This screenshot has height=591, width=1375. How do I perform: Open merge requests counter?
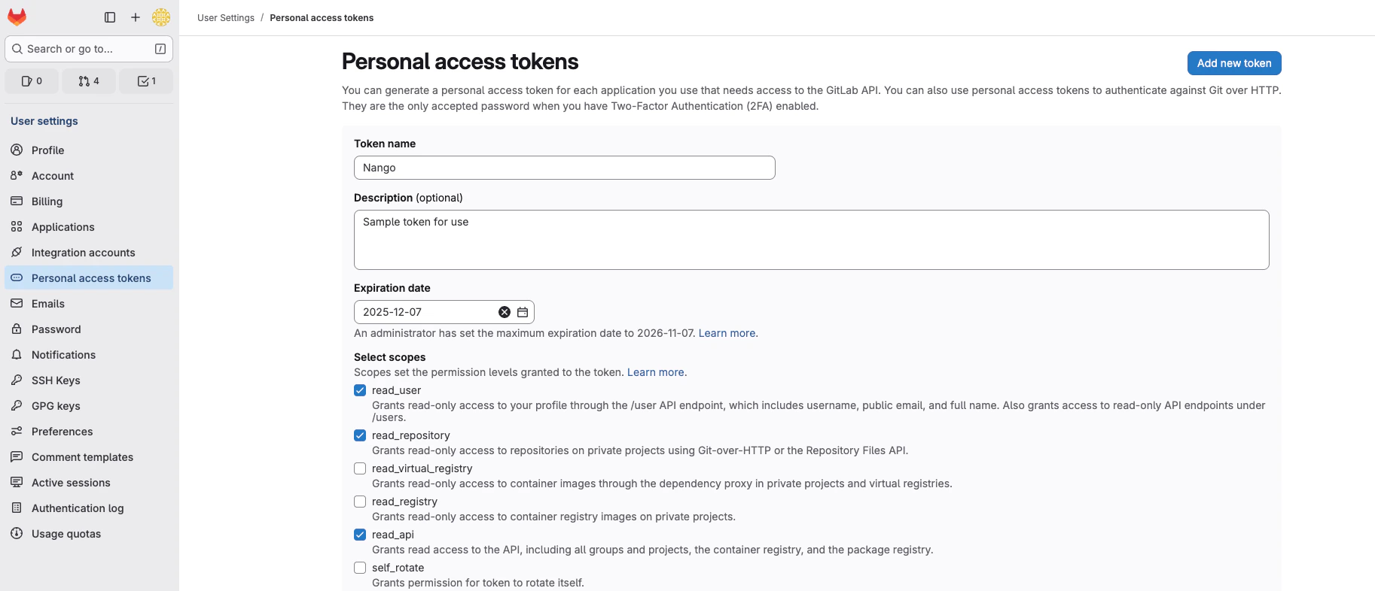click(89, 81)
